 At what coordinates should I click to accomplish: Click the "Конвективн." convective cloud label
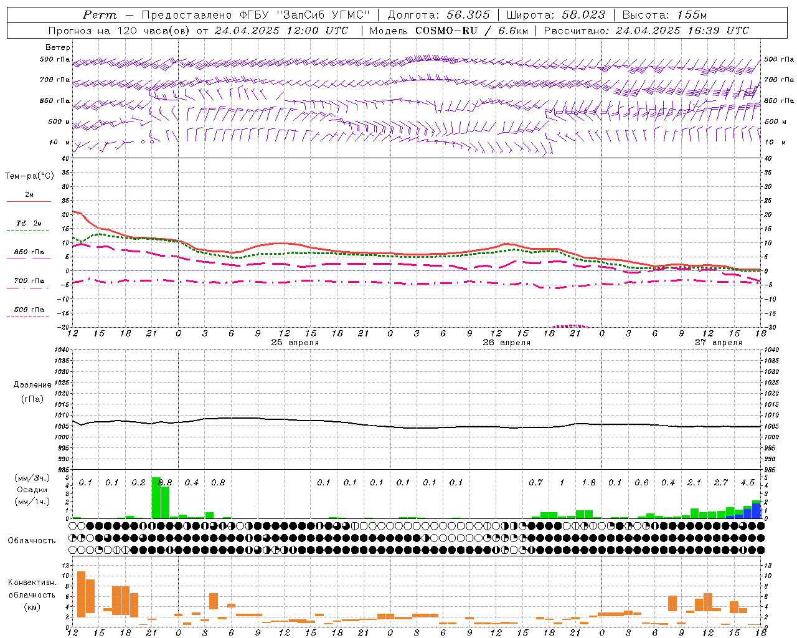32,583
